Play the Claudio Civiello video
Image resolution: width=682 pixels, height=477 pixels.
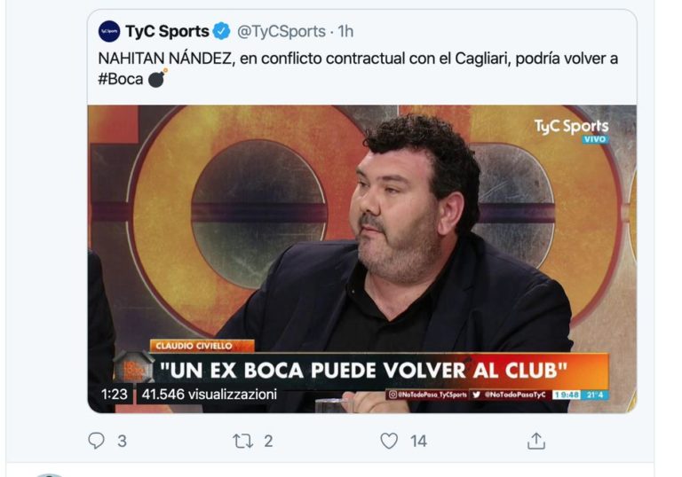[x=362, y=259]
